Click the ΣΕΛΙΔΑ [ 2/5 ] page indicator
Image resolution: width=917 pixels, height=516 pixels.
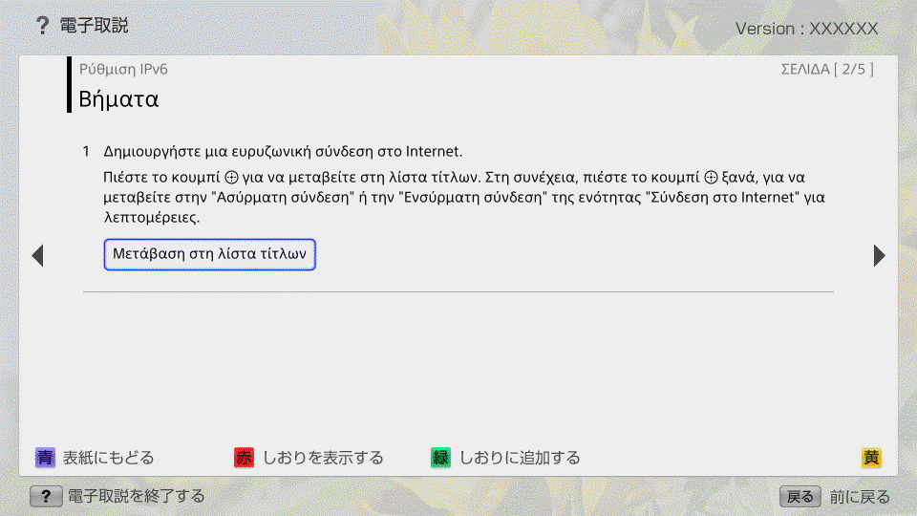pos(826,69)
